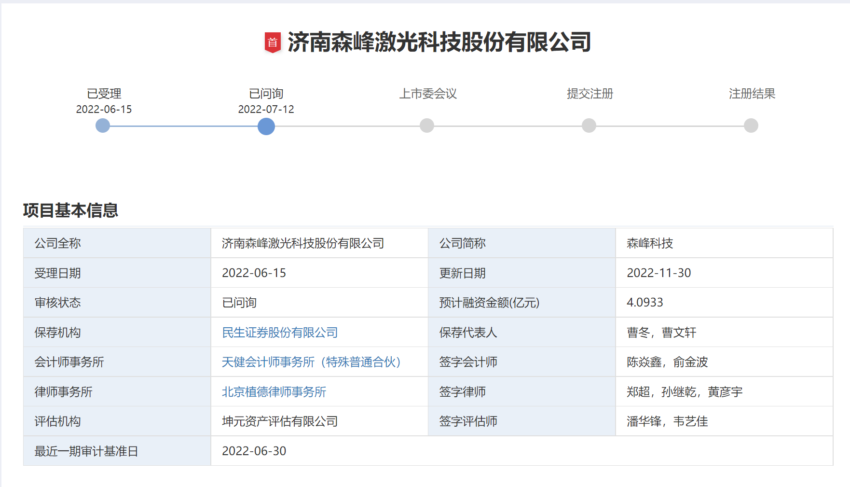Click the 提交注册 stage label
The height and width of the screenshot is (487, 850).
click(590, 94)
